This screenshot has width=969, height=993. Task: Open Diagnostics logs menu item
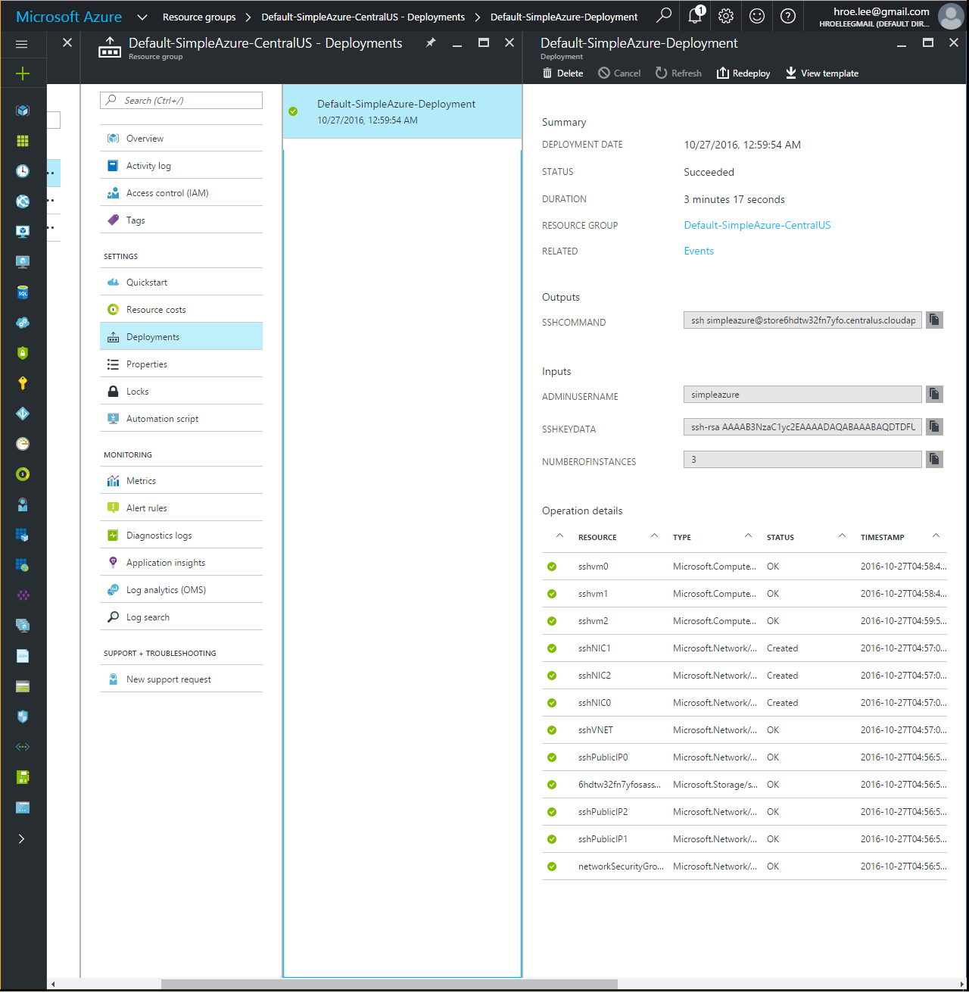click(181, 536)
